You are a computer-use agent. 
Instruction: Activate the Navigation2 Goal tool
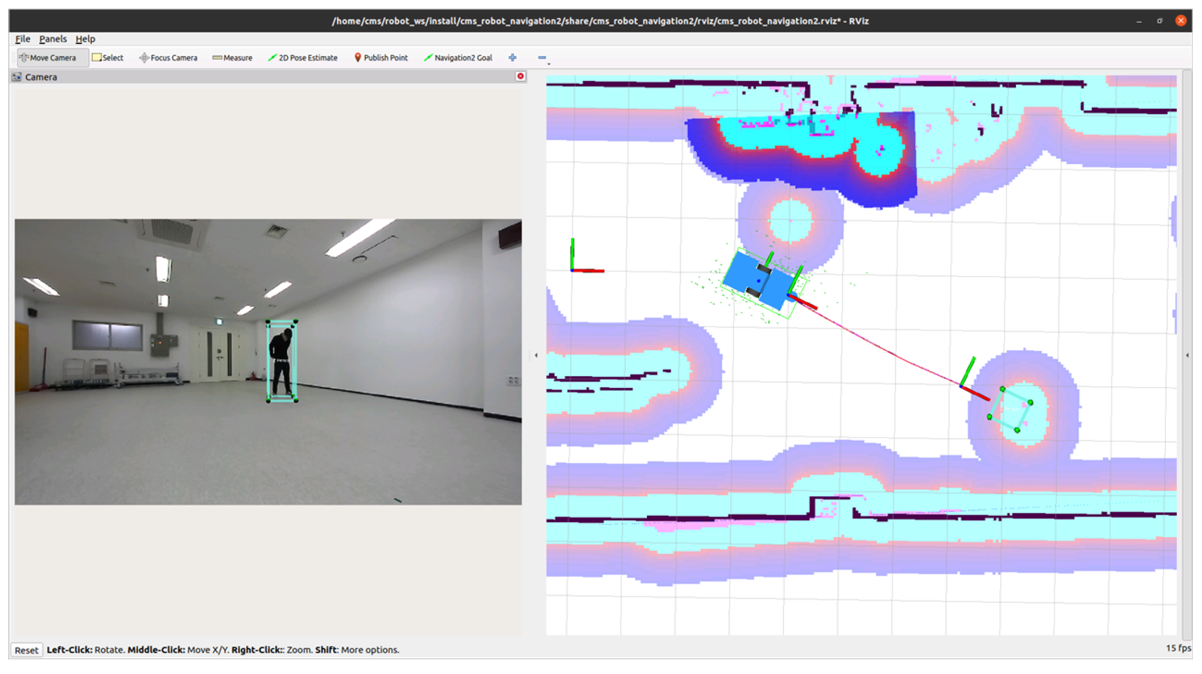click(458, 58)
